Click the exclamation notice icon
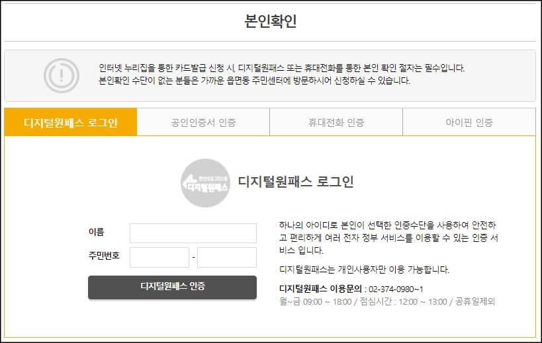Viewport: 542px width, 343px height. 62,75
